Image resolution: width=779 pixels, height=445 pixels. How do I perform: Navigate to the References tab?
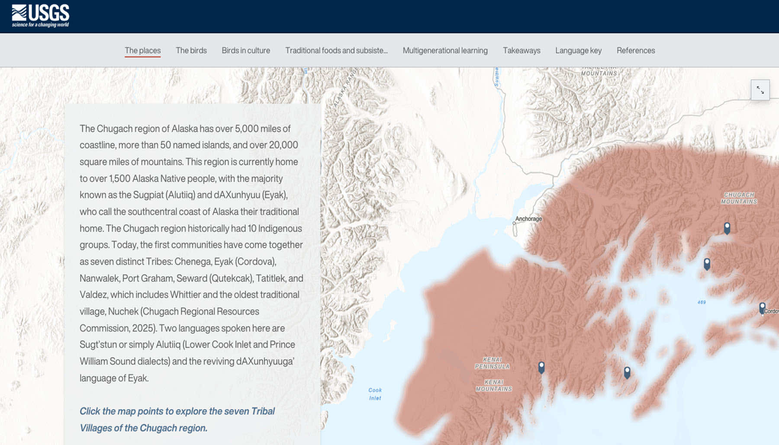[x=635, y=51]
